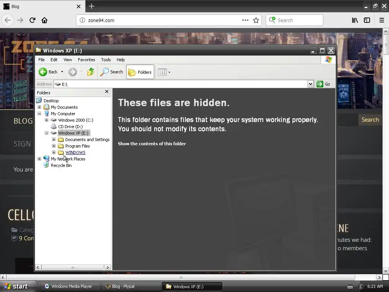Click the browser forward arrow
Screen dimensions: 389x292
pos(20,20)
